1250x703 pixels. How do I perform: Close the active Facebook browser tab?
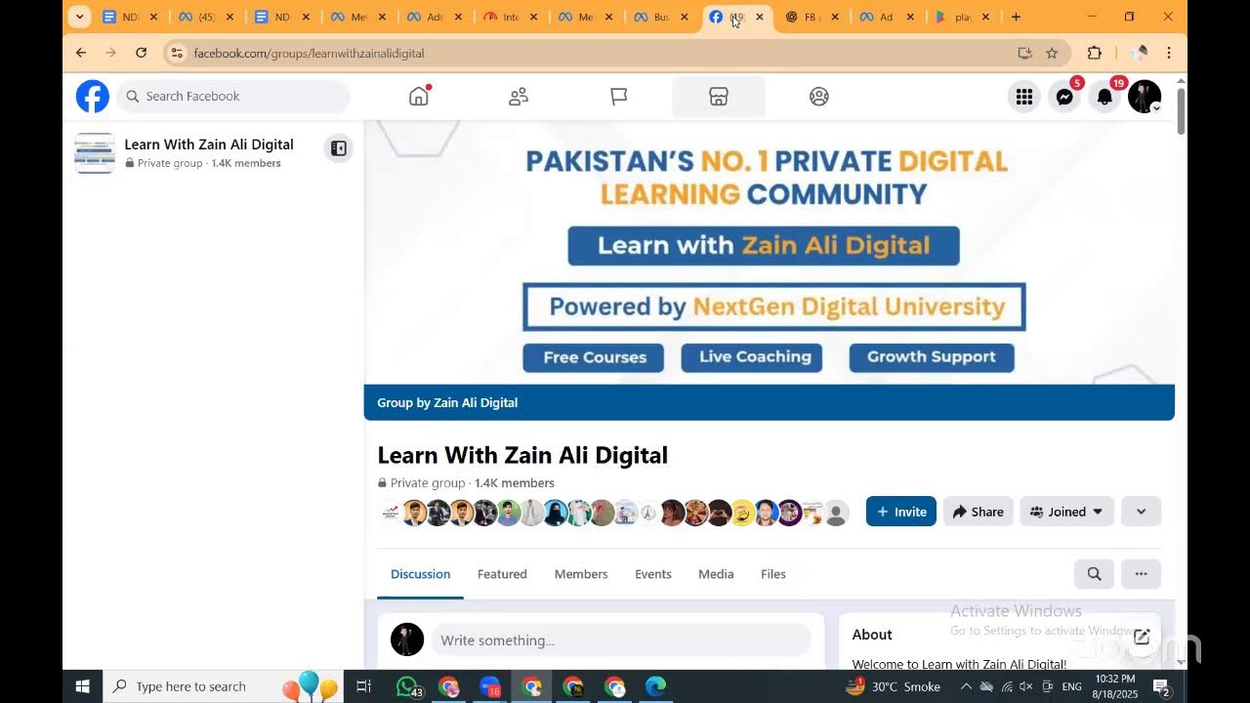(760, 17)
